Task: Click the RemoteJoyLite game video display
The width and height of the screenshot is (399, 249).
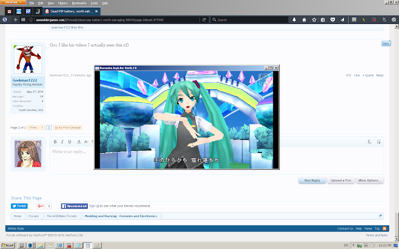Action: click(x=186, y=120)
